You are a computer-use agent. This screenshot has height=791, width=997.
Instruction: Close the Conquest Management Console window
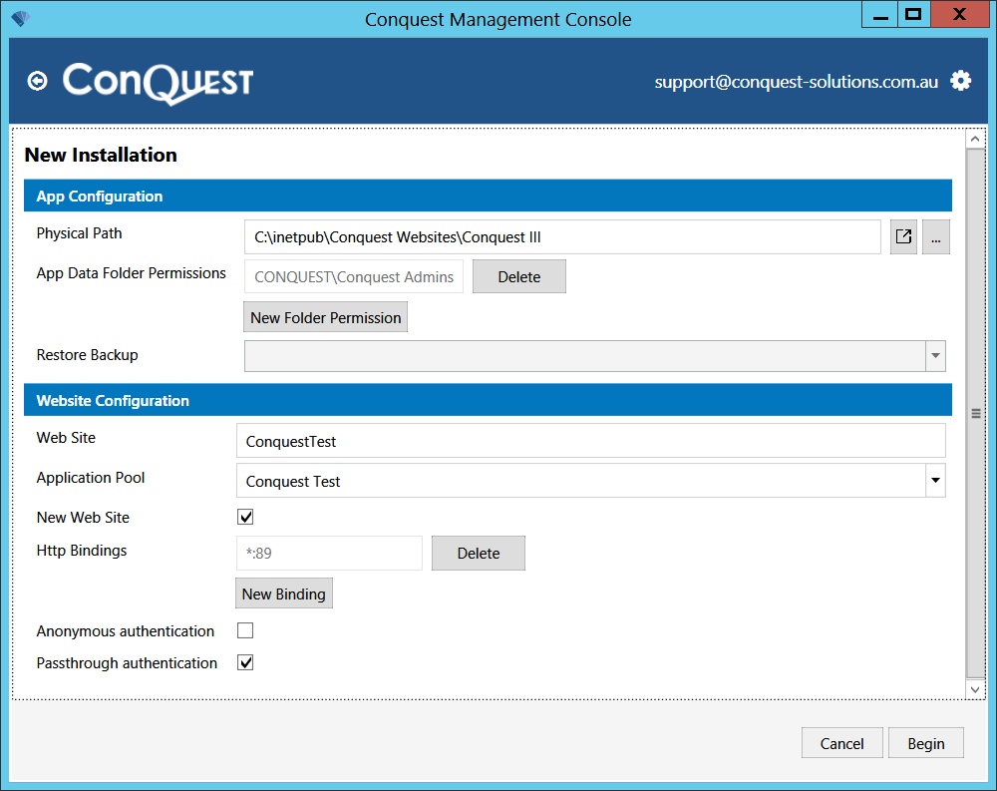(x=959, y=14)
